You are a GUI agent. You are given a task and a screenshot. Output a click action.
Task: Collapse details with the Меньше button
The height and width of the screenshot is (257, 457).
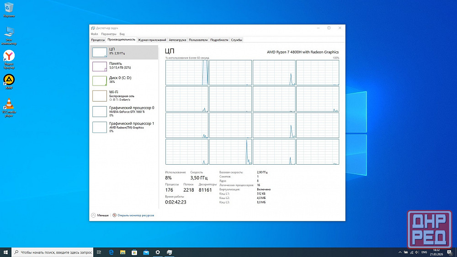(x=100, y=215)
